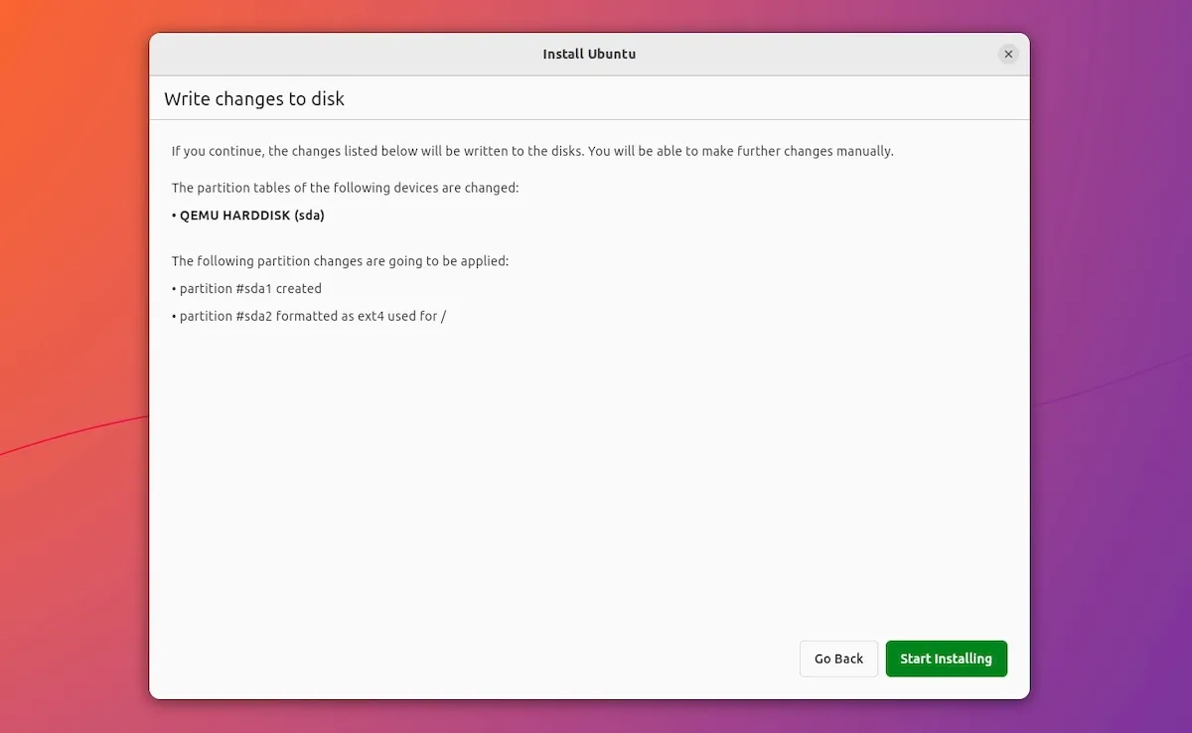Click the 'If you continue' warning text
The width and height of the screenshot is (1192, 733).
[x=532, y=151]
